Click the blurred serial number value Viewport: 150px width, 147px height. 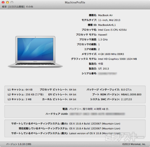pyautogui.click(x=107, y=73)
